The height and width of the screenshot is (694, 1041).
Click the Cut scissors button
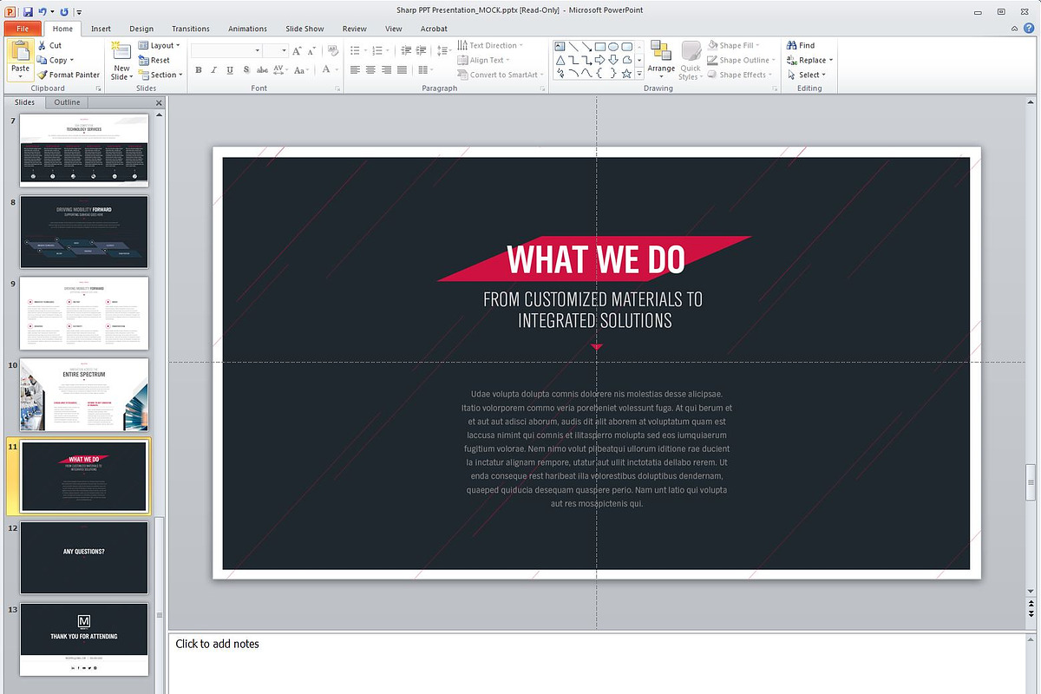[x=49, y=45]
